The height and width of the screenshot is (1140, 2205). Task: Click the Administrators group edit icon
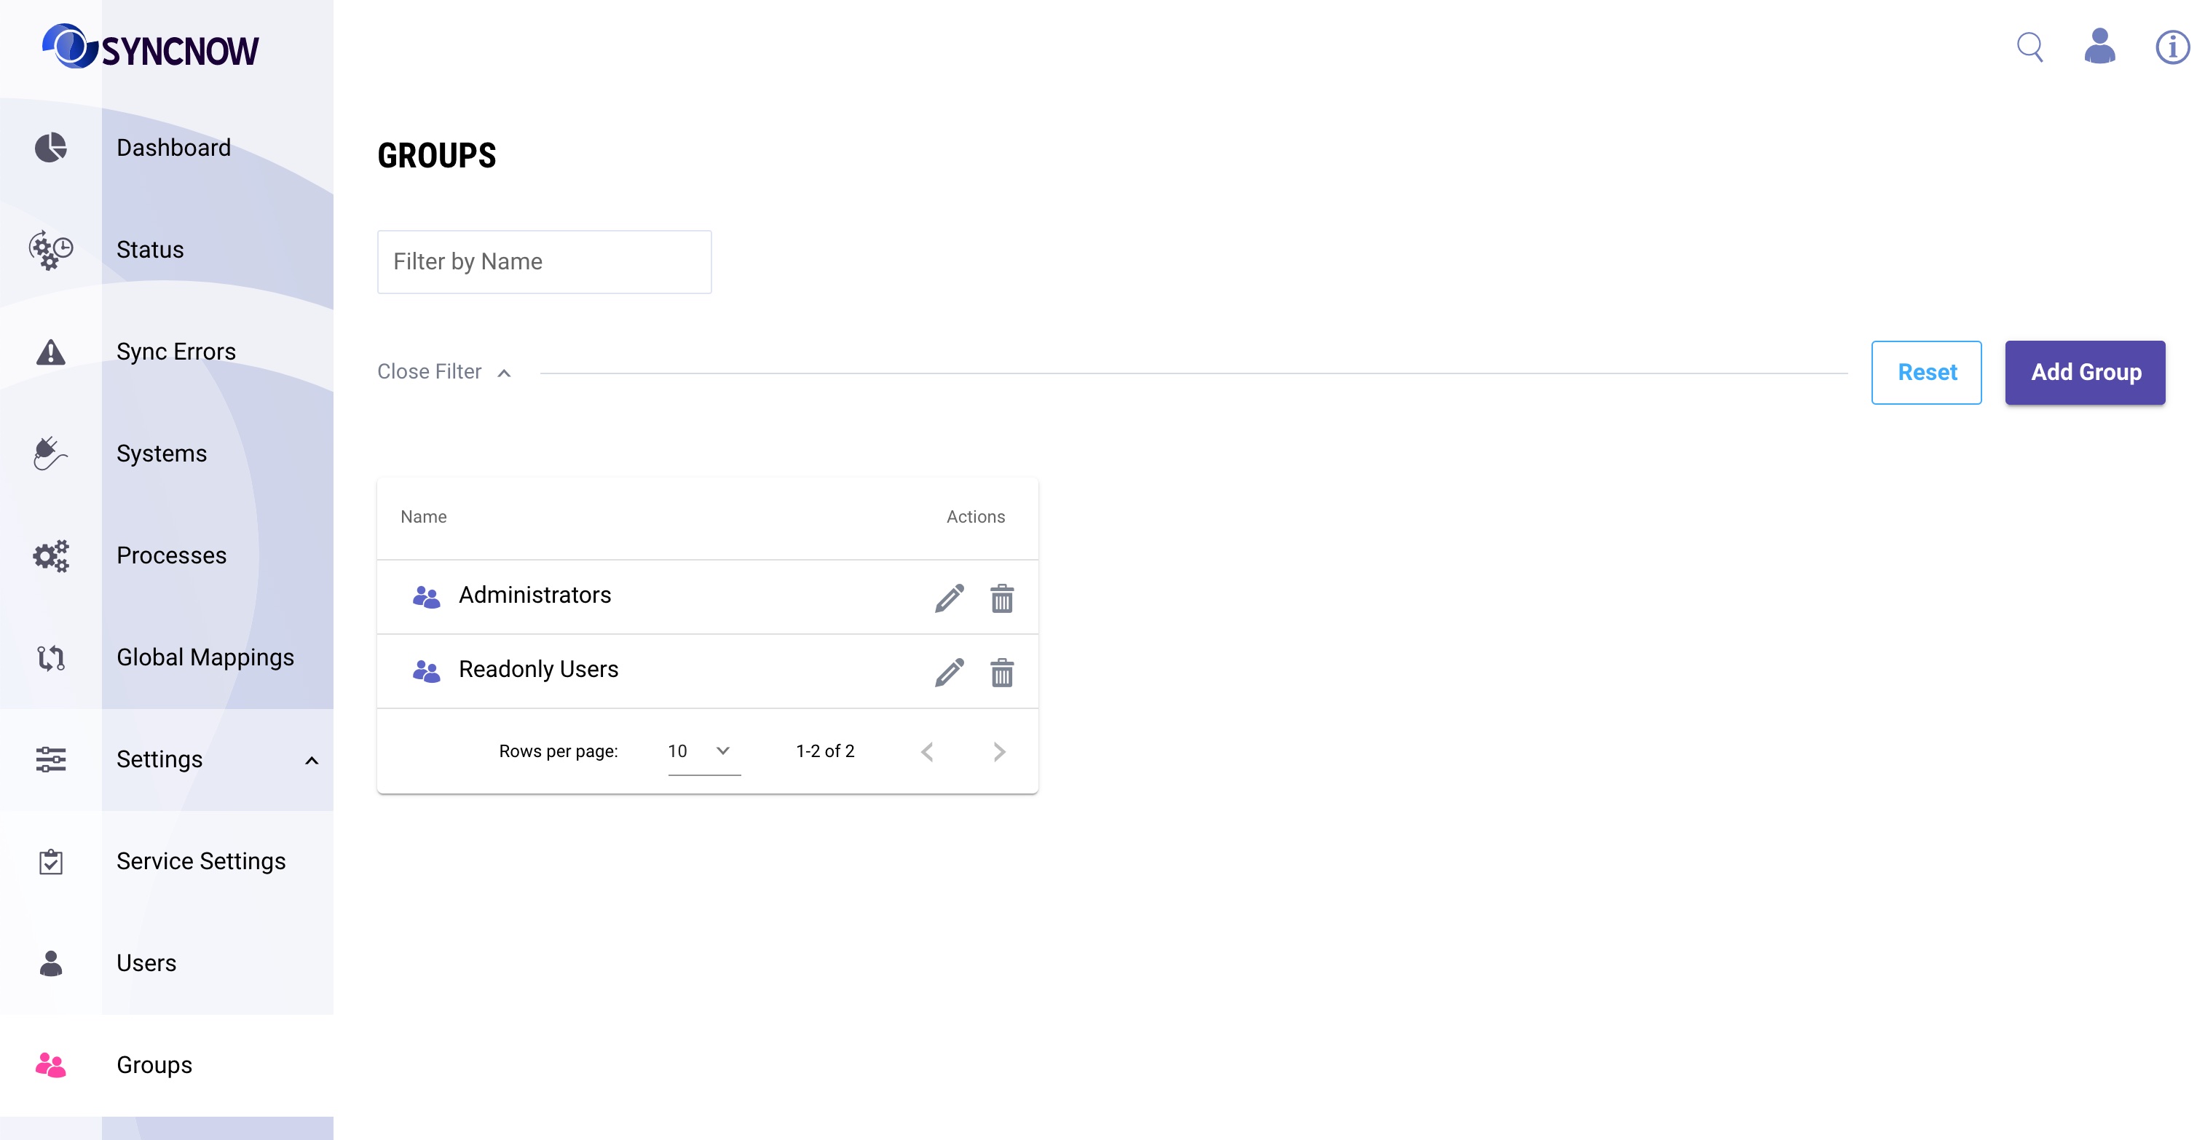950,596
